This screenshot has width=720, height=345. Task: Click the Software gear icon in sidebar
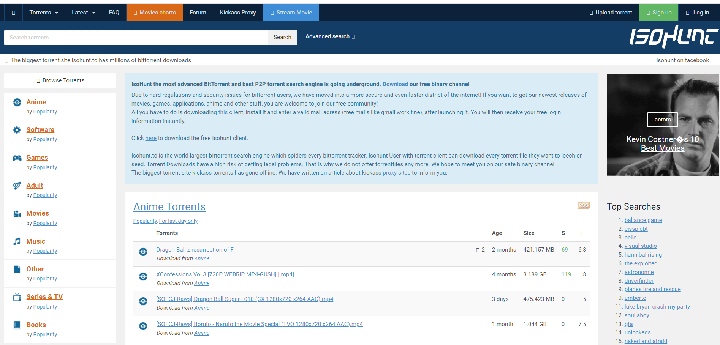pyautogui.click(x=17, y=130)
